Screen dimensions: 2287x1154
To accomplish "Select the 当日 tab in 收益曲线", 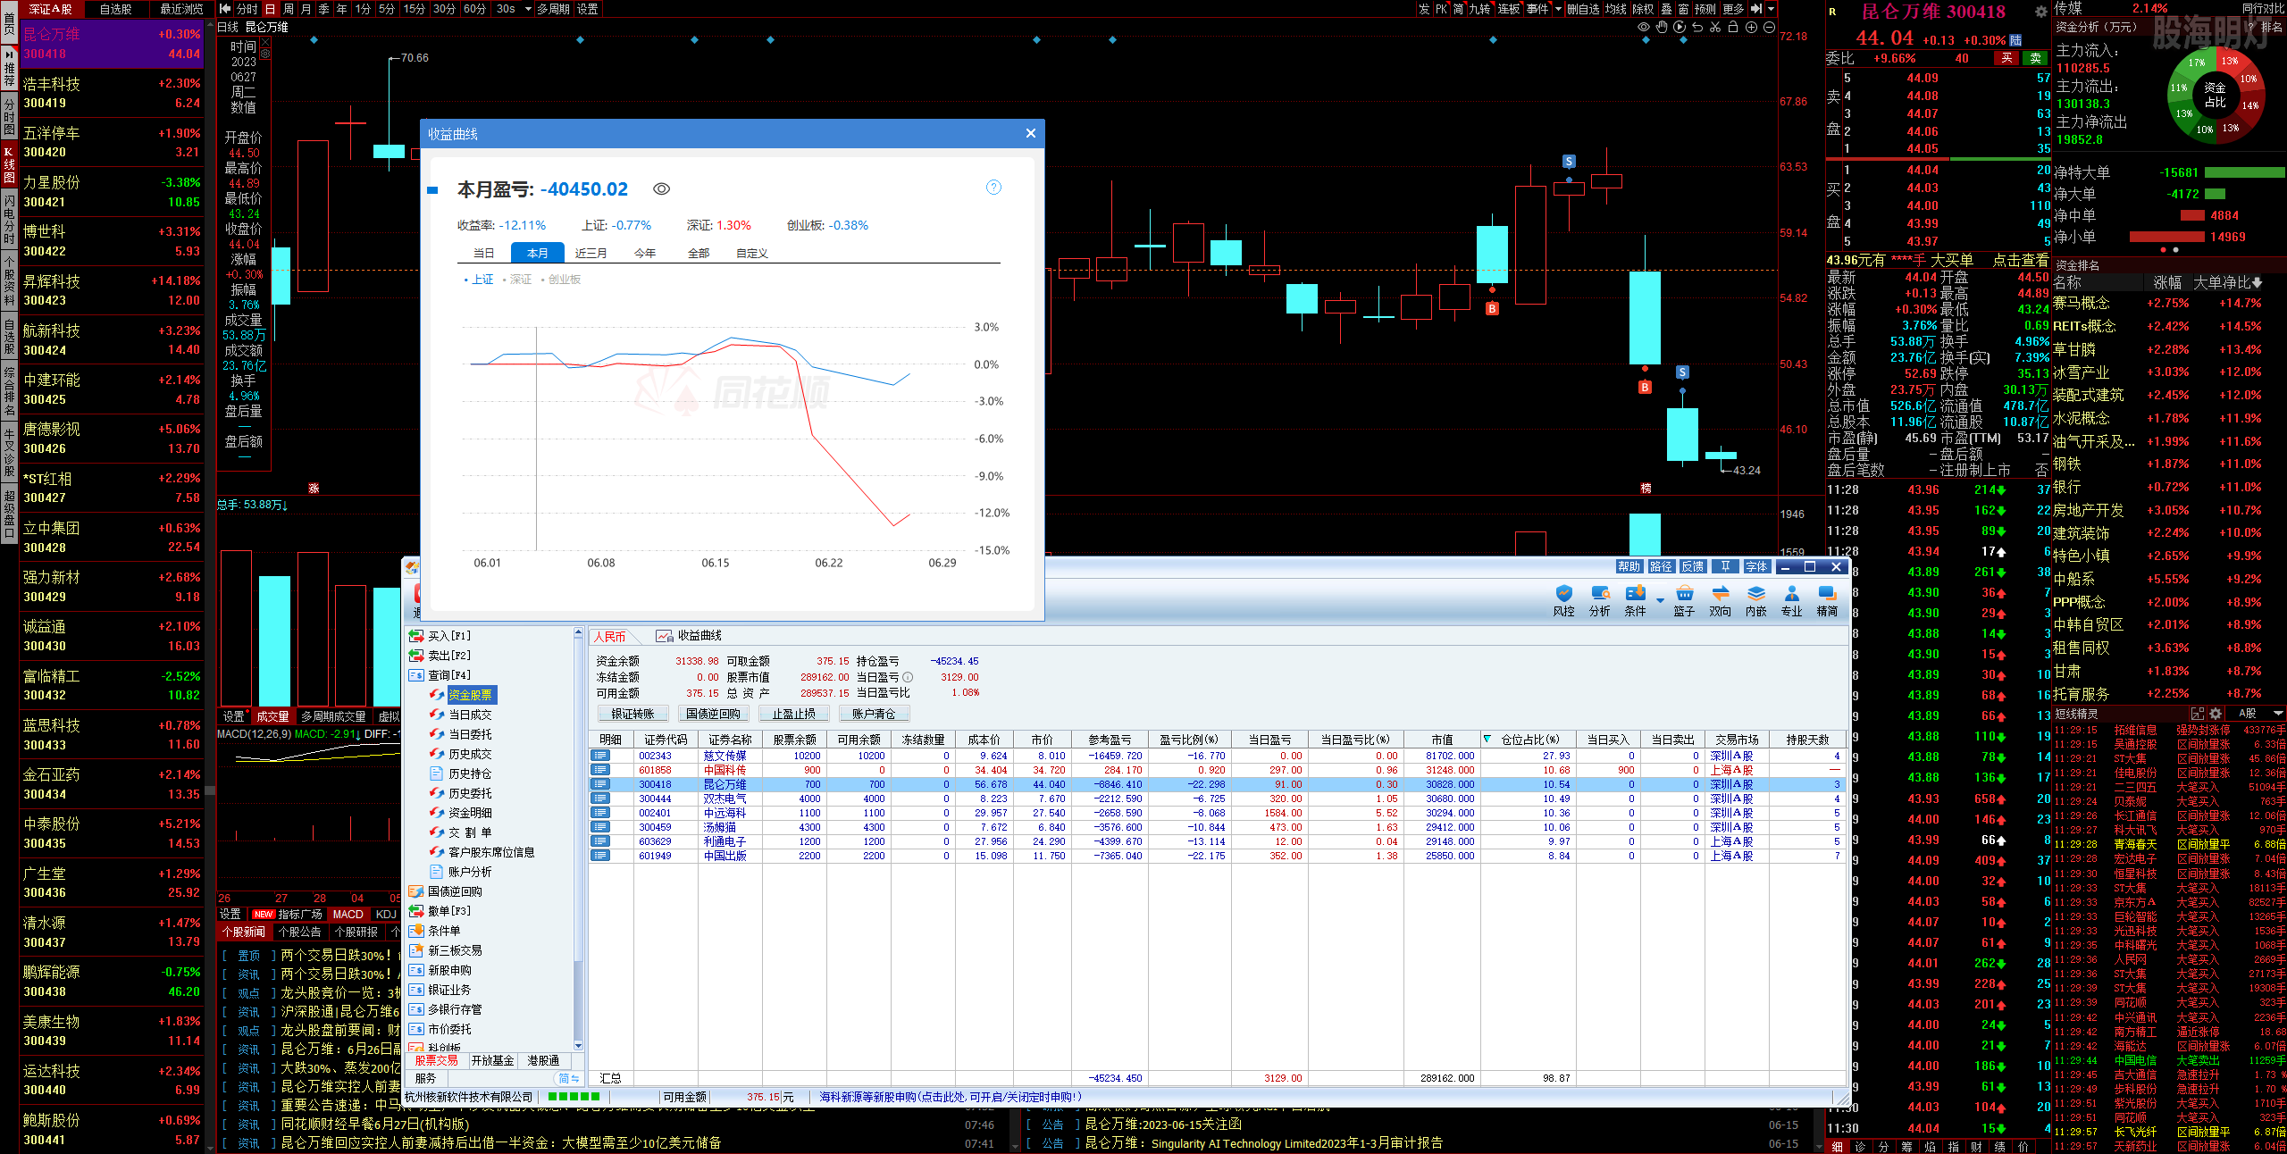I will click(483, 253).
